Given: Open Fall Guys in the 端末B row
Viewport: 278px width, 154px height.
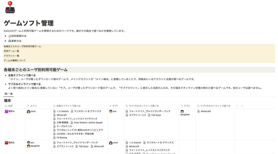Looking at the screenshot, I should [x=82, y=146].
